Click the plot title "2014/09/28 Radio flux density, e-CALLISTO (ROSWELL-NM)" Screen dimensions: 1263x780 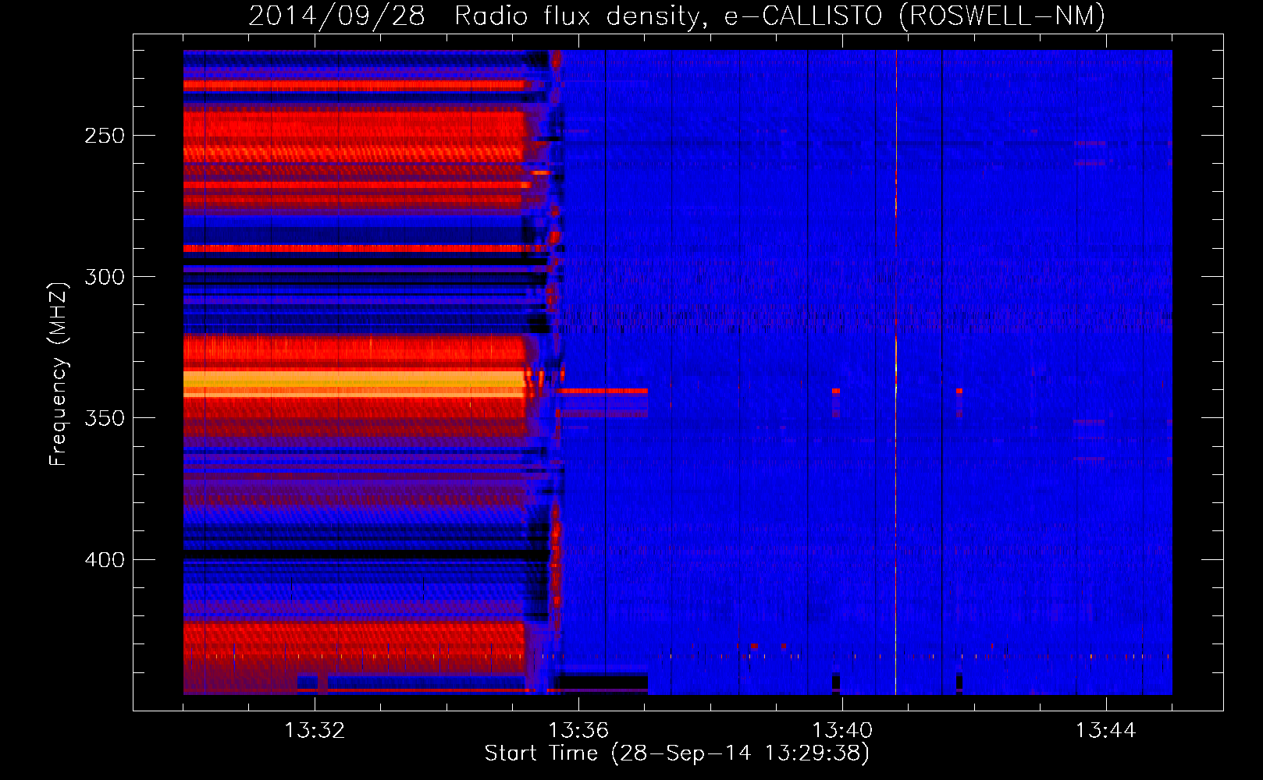[x=677, y=16]
